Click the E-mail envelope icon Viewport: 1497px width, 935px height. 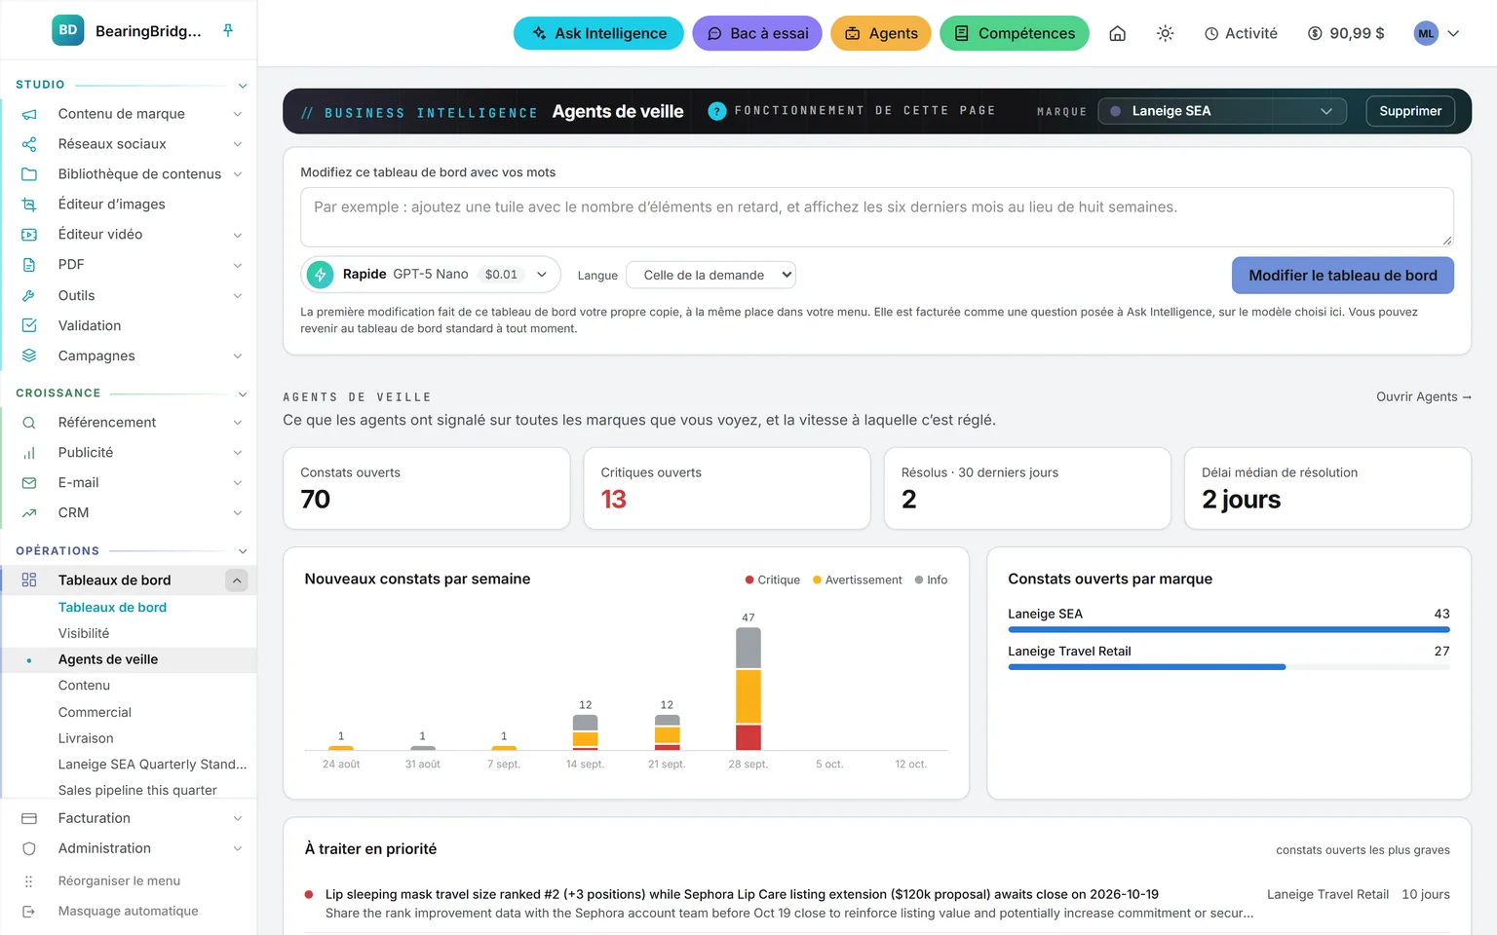tap(29, 483)
